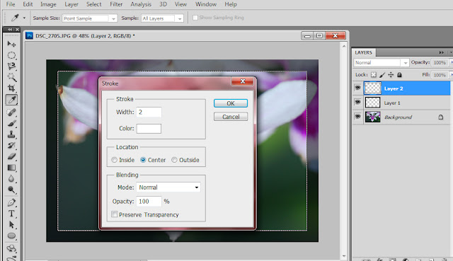Screen dimensions: 453x261
Task: Click the stroke Color swatch
Action: (149, 129)
